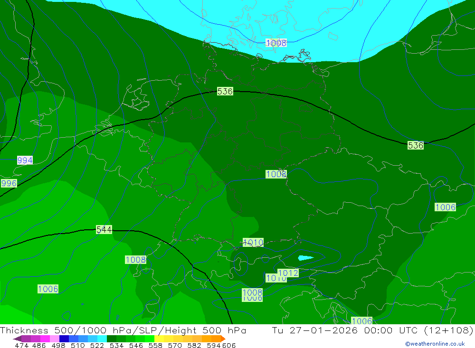This screenshot has height=348, width=475.
Task: Click the orange right arrow end of legend
Action: 223,339
